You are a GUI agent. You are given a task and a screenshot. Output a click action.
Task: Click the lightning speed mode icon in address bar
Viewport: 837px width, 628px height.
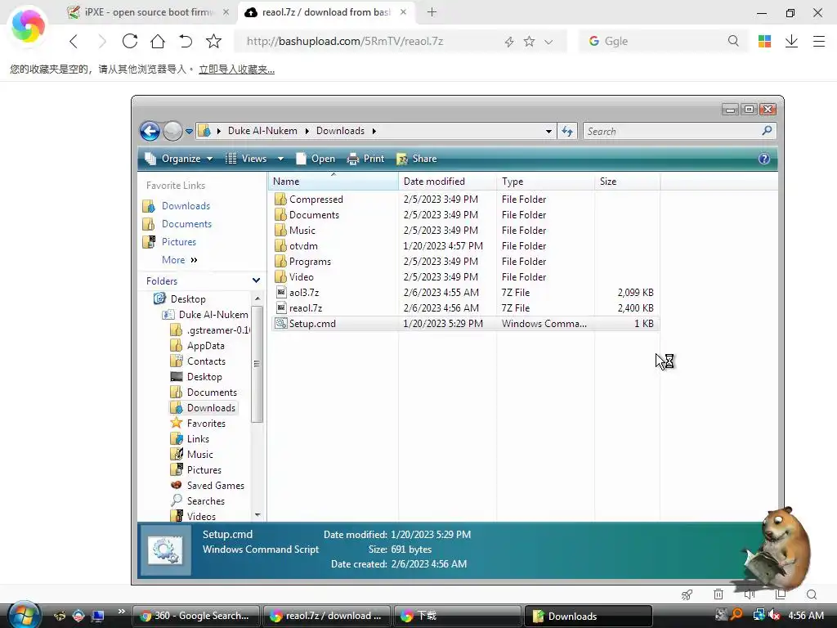[x=509, y=42]
